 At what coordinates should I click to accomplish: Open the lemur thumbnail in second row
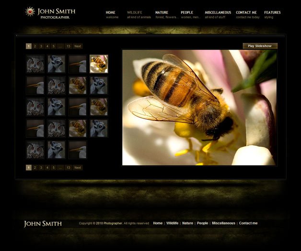[x=99, y=86]
